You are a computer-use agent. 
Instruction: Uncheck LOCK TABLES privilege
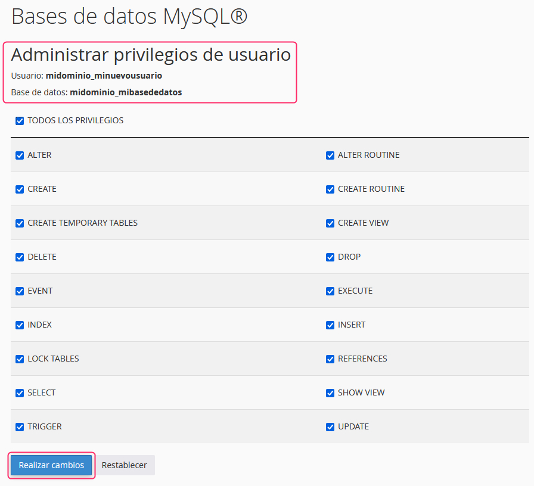(x=20, y=359)
